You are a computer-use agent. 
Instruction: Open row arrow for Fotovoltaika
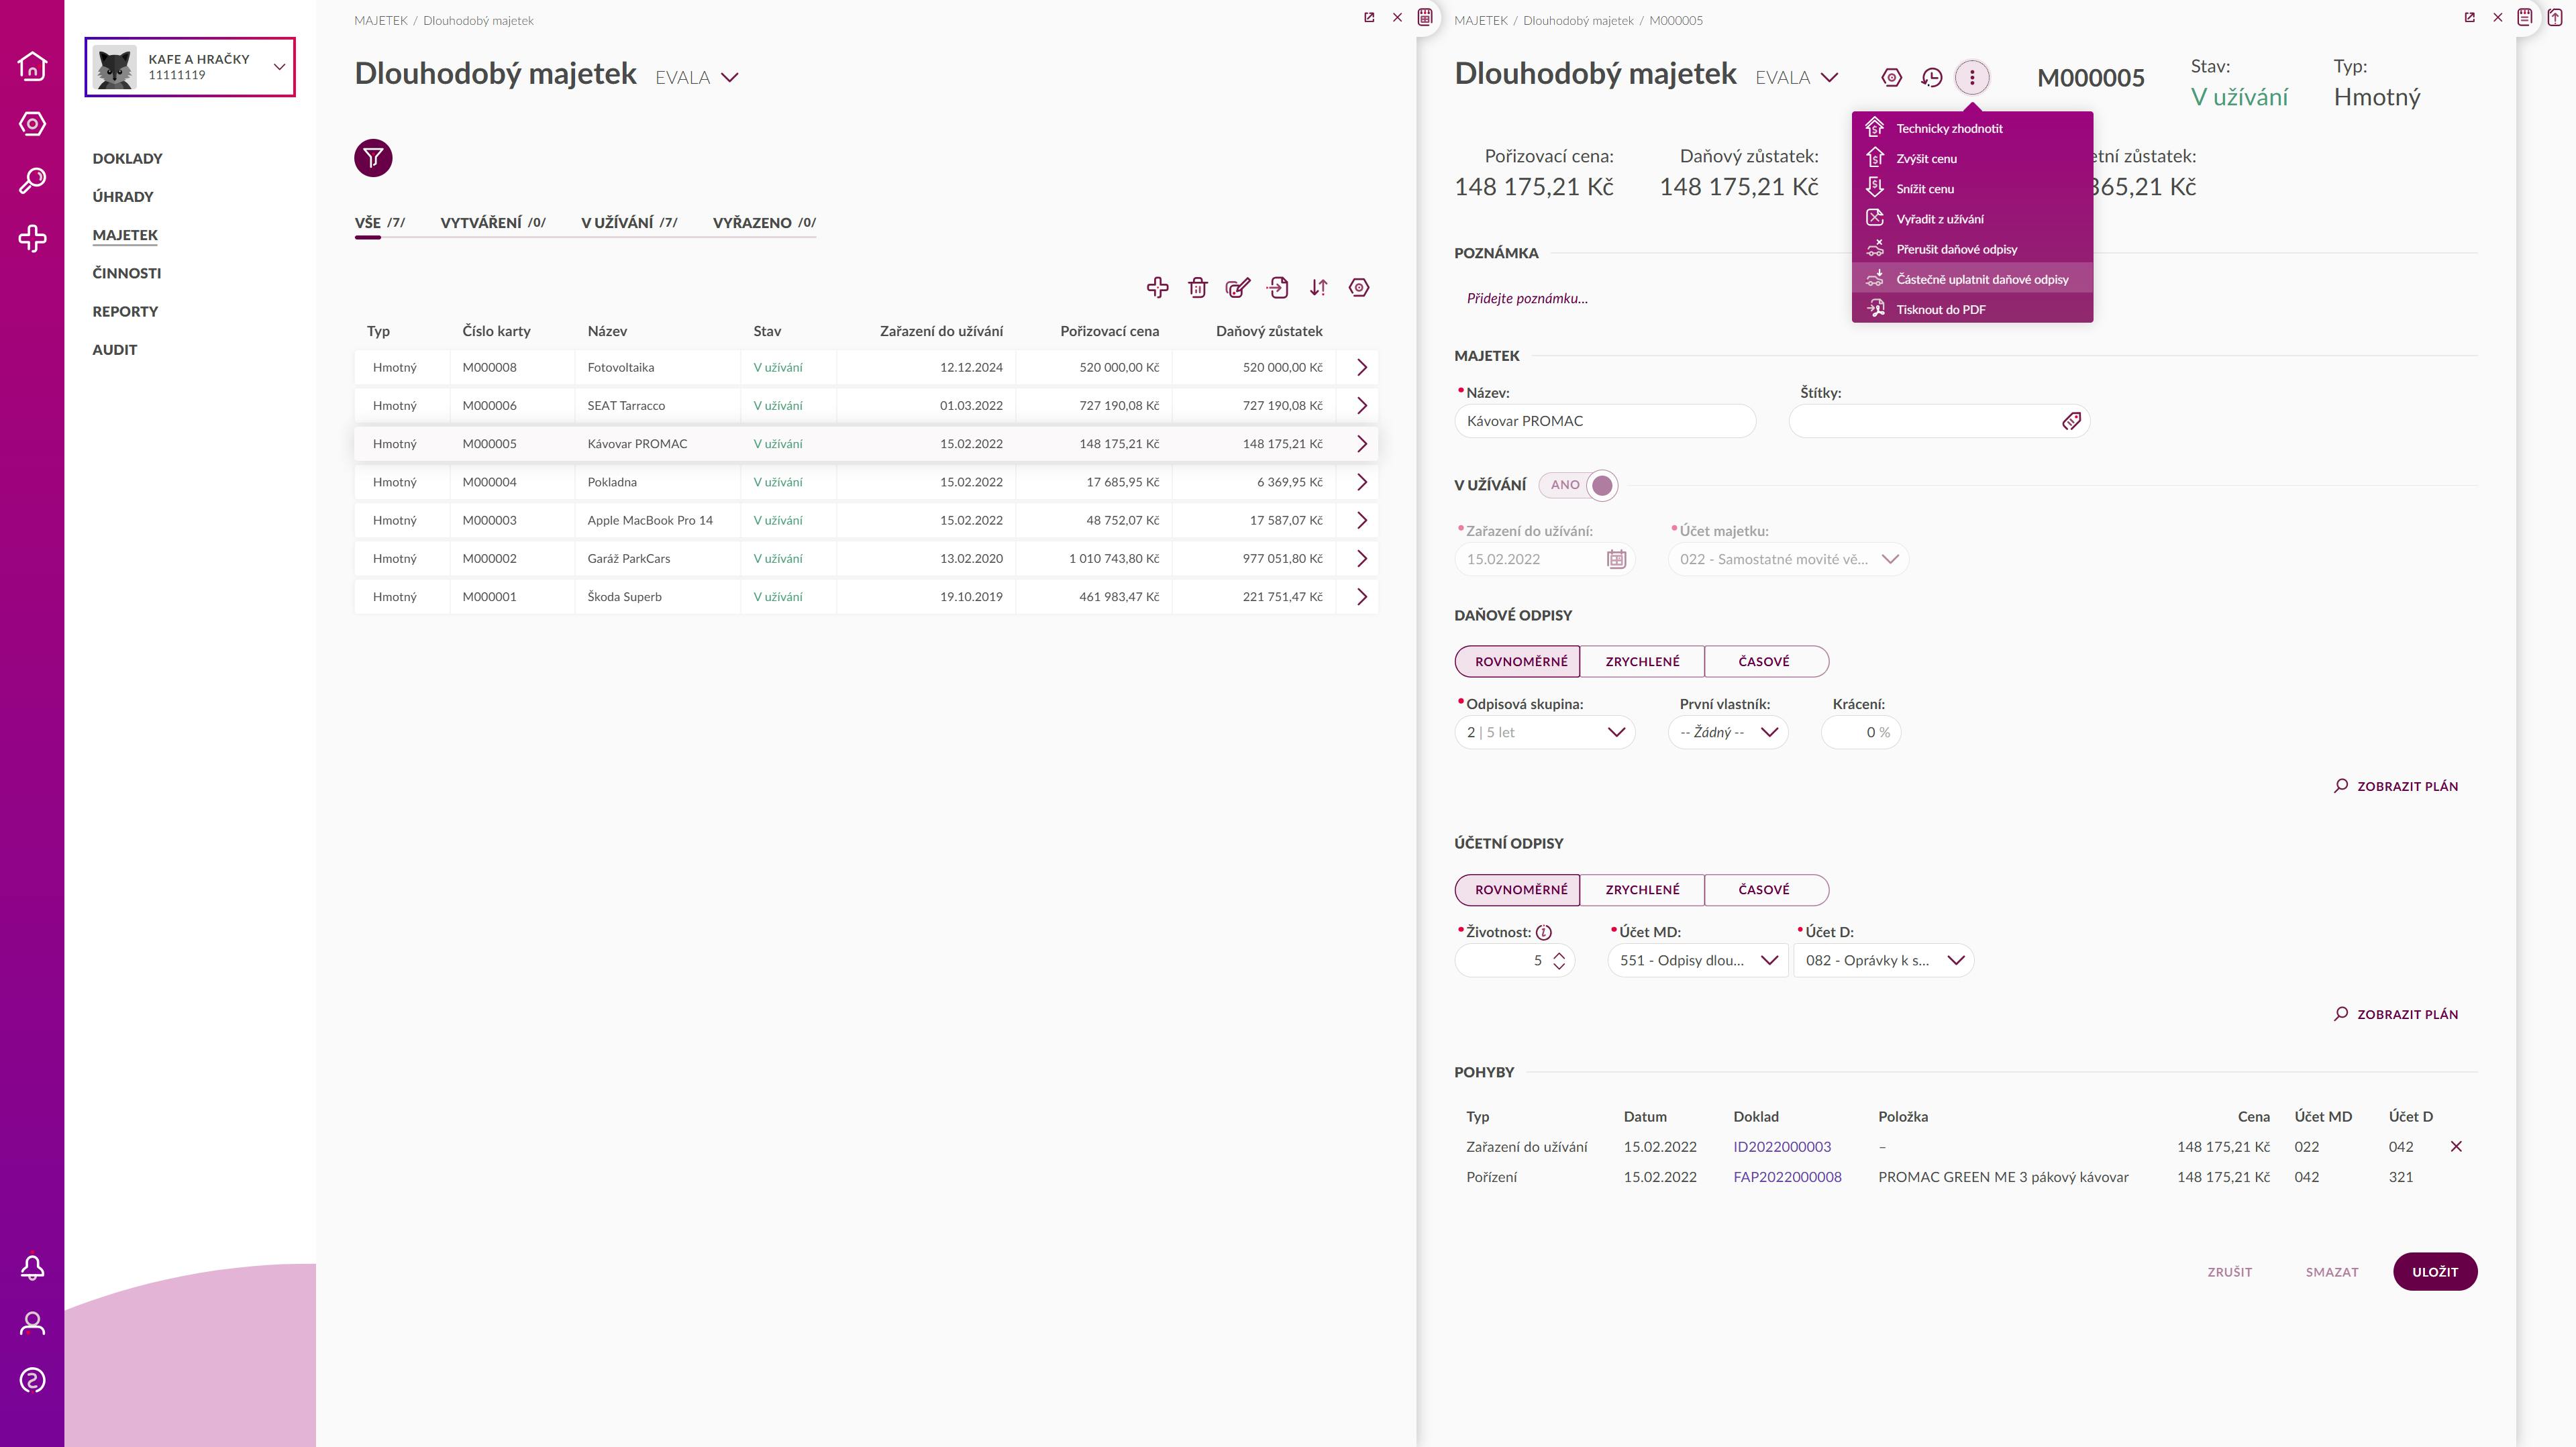point(1361,367)
